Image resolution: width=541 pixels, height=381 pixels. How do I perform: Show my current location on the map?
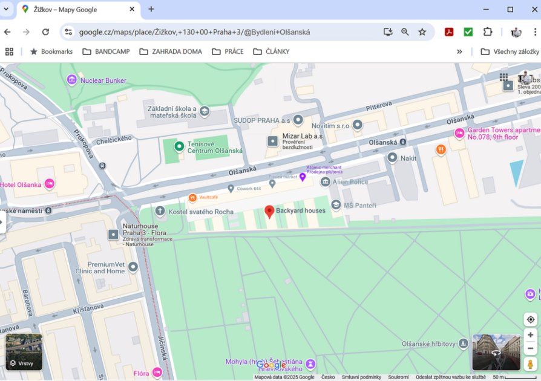530,320
